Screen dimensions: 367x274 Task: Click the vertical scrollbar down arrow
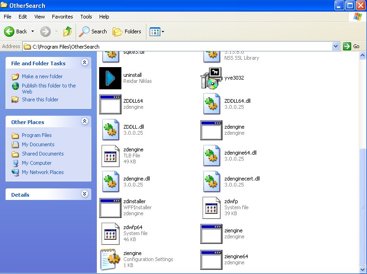363,268
